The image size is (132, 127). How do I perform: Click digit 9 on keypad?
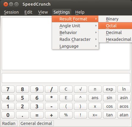point(37,89)
